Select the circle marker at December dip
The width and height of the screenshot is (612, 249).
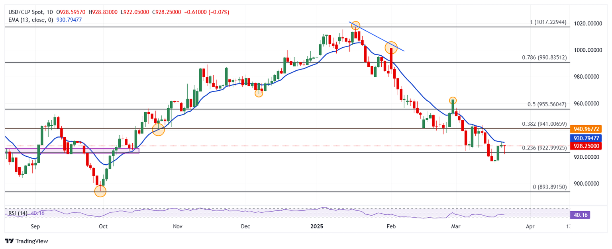[259, 93]
